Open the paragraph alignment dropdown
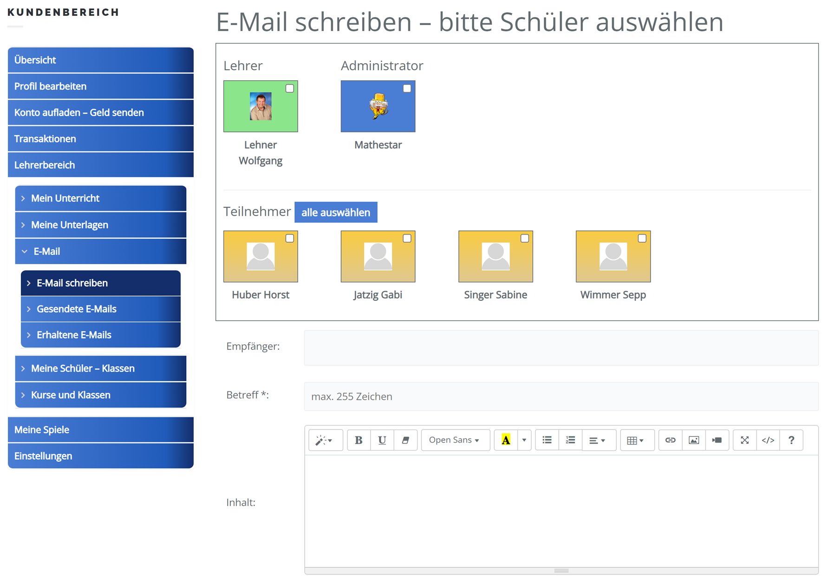Screen dimensions: 823x580 (x=597, y=440)
